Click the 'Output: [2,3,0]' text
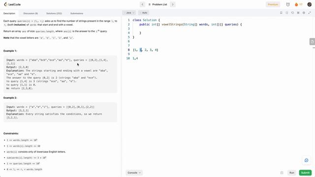 18,67
